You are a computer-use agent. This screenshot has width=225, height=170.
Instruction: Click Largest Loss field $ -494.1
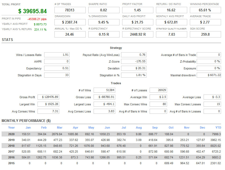tap(104, 104)
